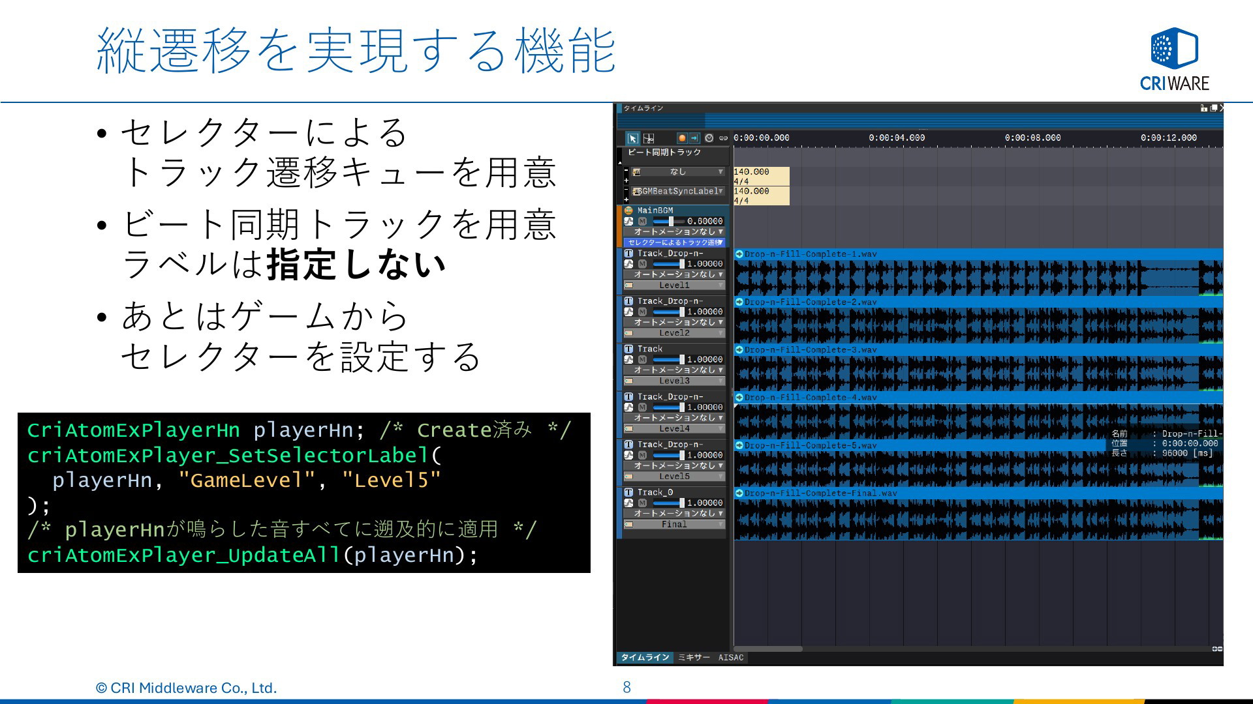Switch to the タイムライン bottom tab
The image size is (1253, 704).
coord(645,658)
